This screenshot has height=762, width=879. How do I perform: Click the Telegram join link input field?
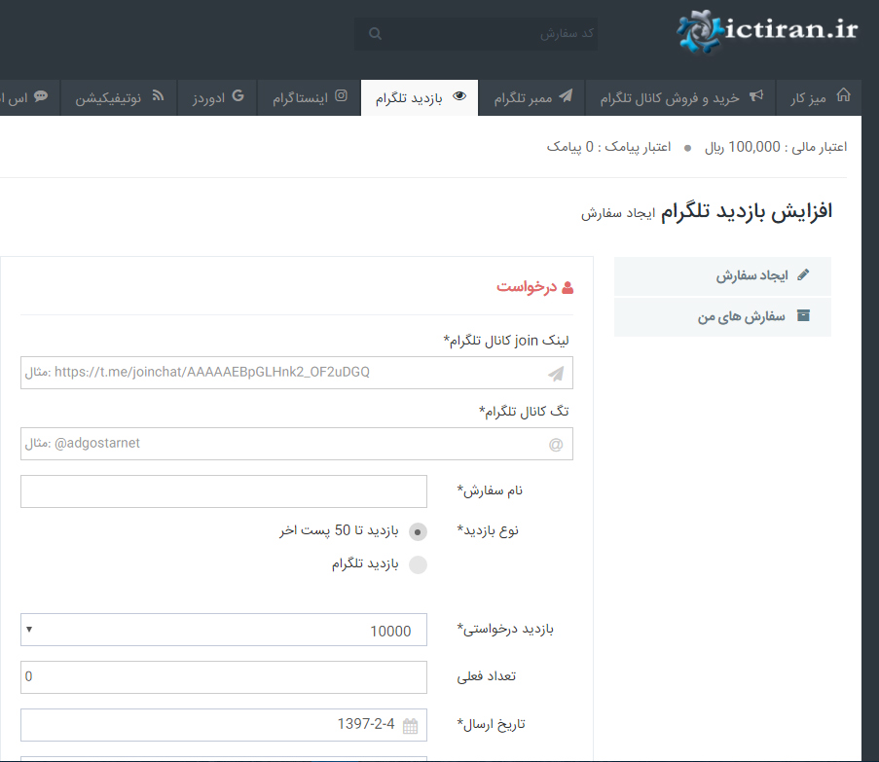[x=297, y=373]
